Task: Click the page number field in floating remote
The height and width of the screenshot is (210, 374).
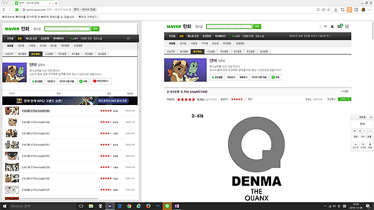Action: pyautogui.click(x=355, y=137)
